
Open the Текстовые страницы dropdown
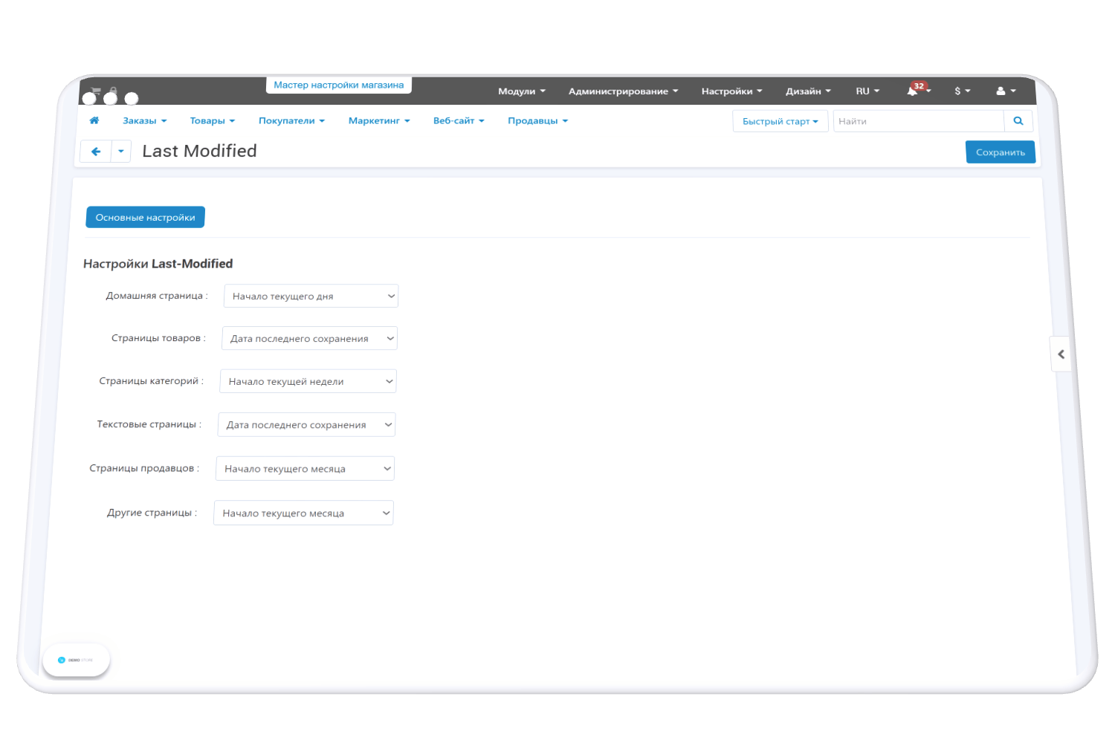pyautogui.click(x=306, y=425)
